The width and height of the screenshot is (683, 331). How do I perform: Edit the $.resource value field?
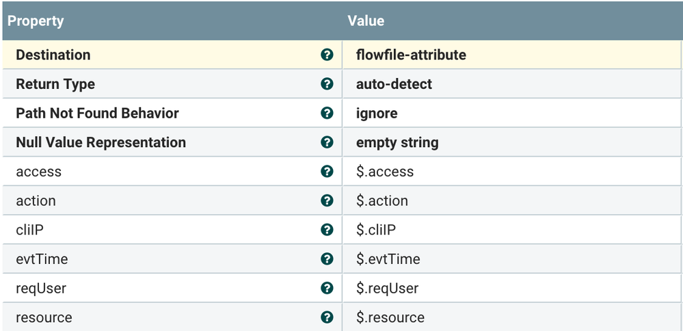click(x=390, y=317)
